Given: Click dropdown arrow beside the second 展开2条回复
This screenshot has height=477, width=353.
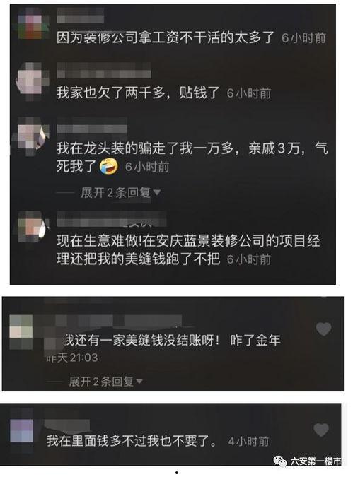Looking at the screenshot, I should click(x=139, y=381).
